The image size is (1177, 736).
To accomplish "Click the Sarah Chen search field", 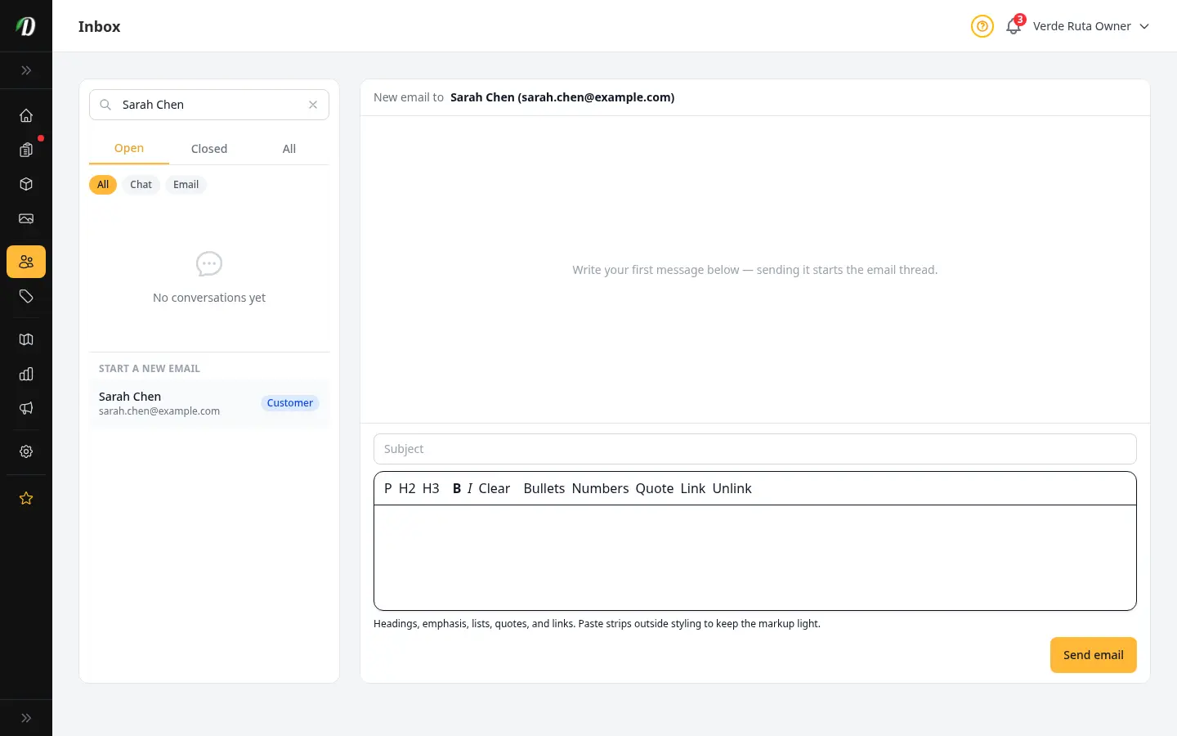I will 209,105.
